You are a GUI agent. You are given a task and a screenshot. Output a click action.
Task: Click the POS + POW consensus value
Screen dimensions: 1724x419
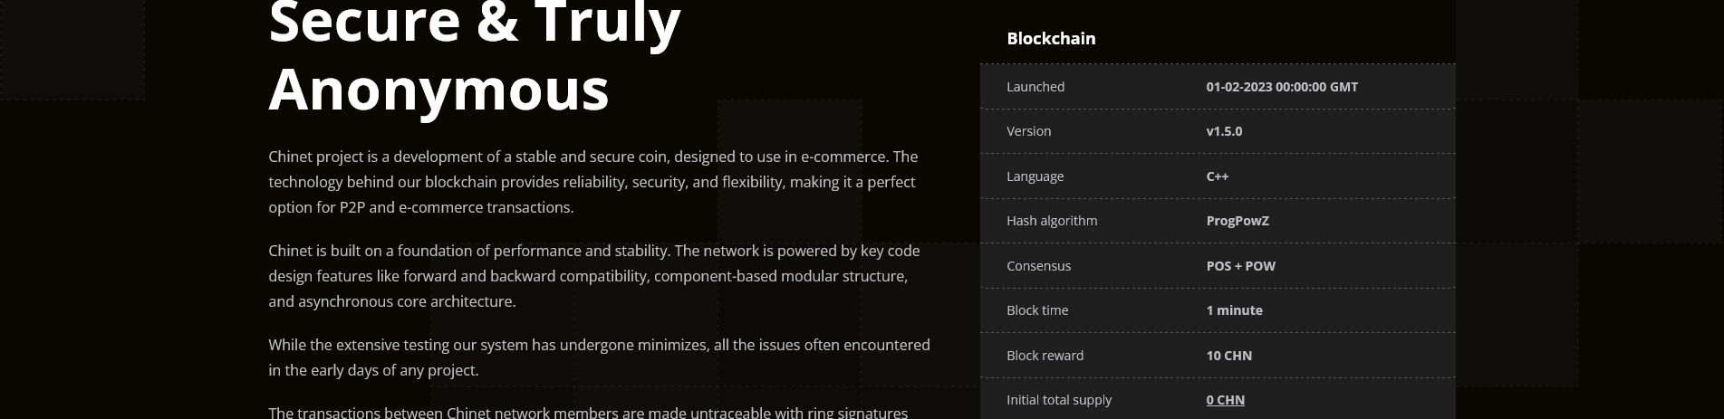1241,266
